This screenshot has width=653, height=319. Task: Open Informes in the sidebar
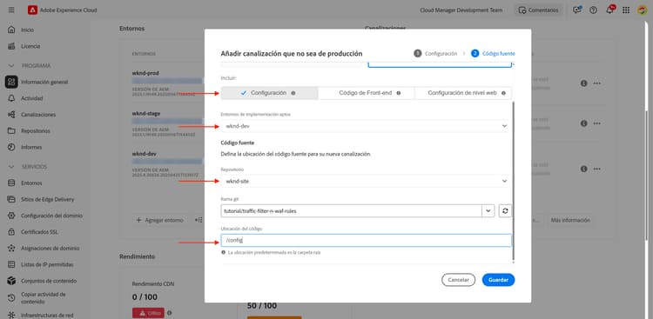[31, 147]
